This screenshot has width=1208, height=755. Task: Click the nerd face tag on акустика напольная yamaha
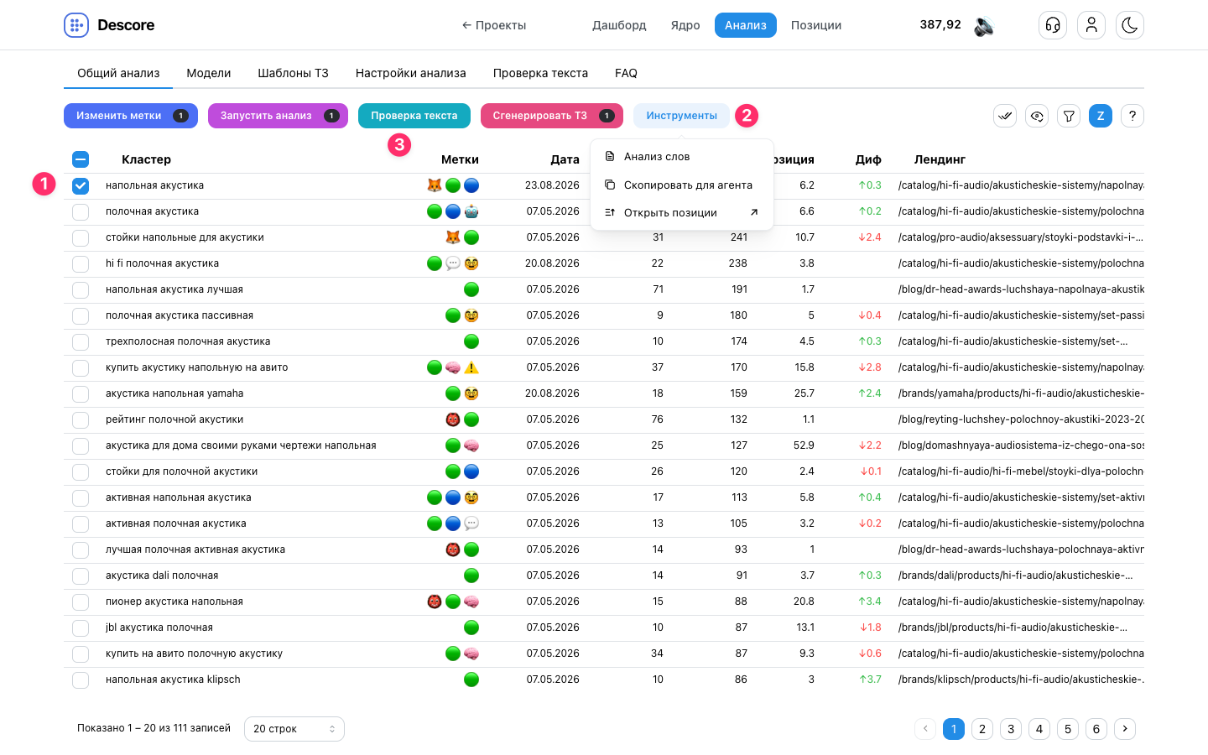[471, 393]
